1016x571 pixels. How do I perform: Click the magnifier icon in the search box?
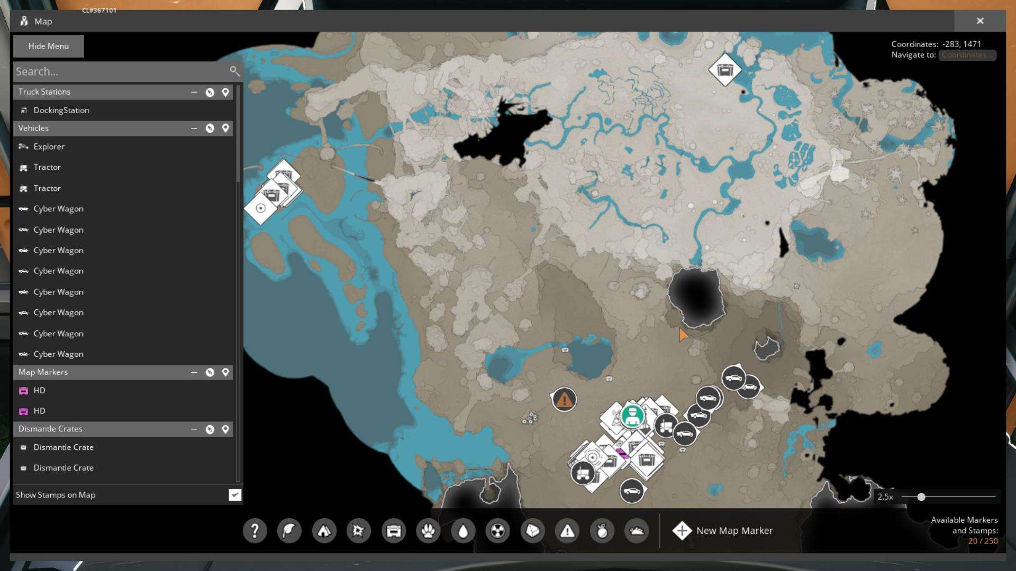[x=234, y=71]
